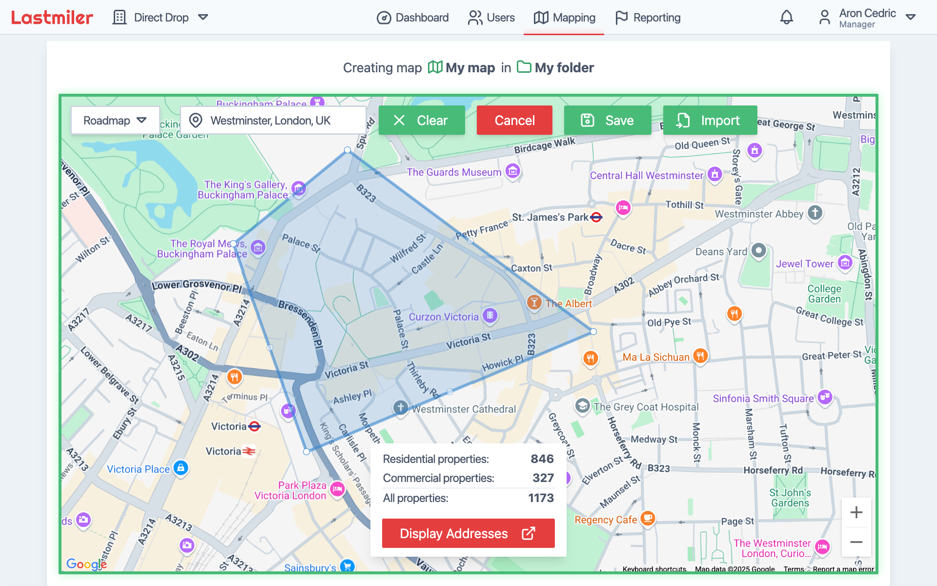Click the hotel marker near Tothill St
The width and height of the screenshot is (937, 586).
point(623,208)
